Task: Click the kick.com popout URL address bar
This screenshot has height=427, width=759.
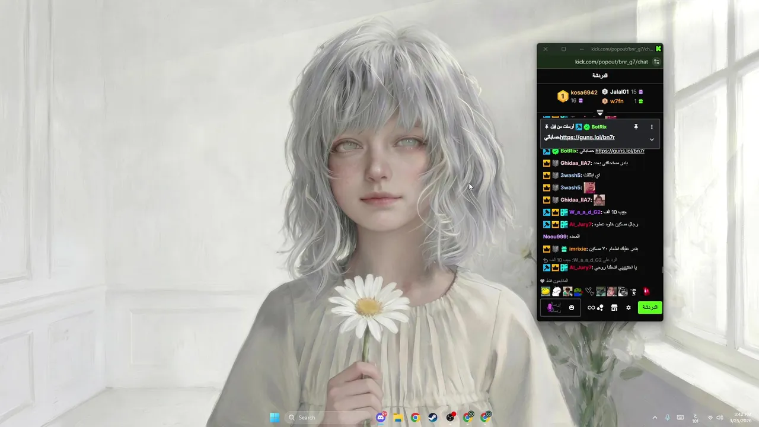Action: point(611,62)
